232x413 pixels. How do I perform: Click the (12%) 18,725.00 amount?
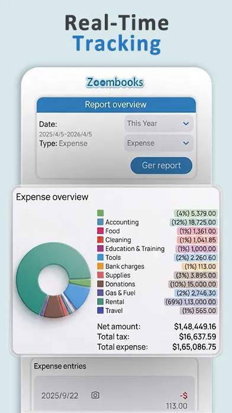(194, 222)
